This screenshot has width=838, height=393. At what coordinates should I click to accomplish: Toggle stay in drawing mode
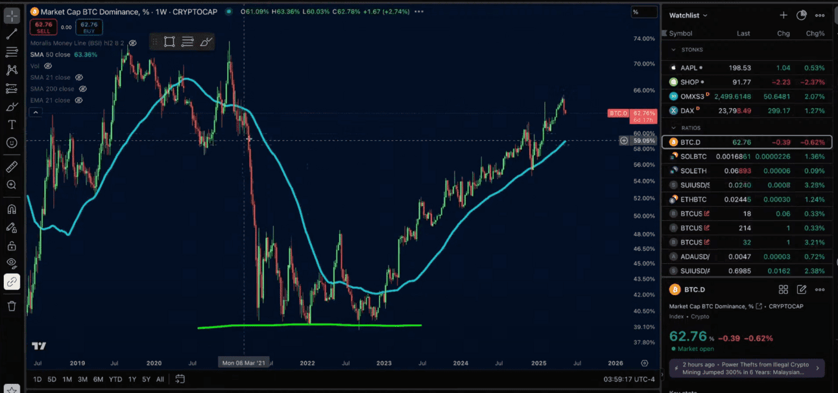[x=12, y=228]
